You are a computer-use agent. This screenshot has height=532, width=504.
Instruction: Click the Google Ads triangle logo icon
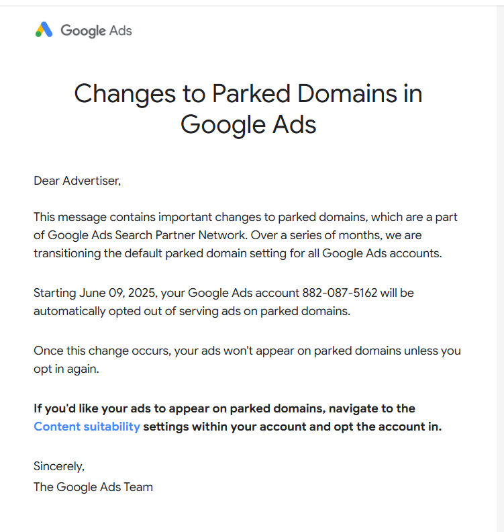click(x=44, y=30)
